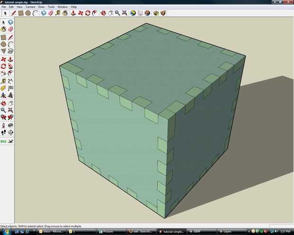Activate the Look Around eye tool
Viewport: 294px width, 235px height.
coord(10,126)
